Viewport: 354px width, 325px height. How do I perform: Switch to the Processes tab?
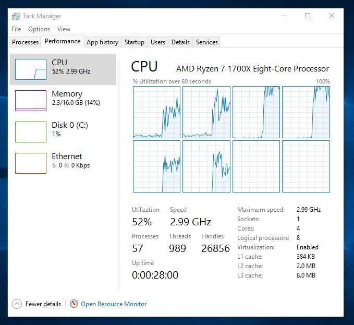[x=25, y=42]
